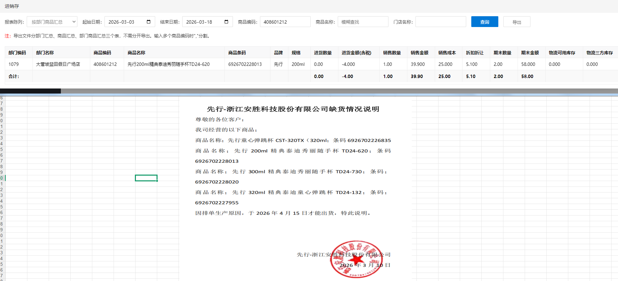The width and height of the screenshot is (618, 281).
Task: Click the dark horizontal scrollbar thumb
Action: pos(30,91)
